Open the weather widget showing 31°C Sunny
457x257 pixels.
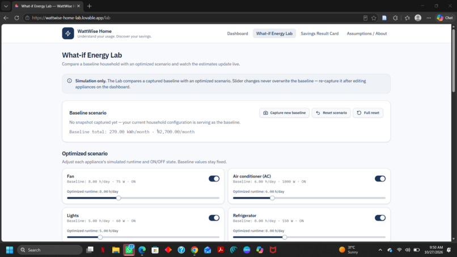pyautogui.click(x=349, y=250)
